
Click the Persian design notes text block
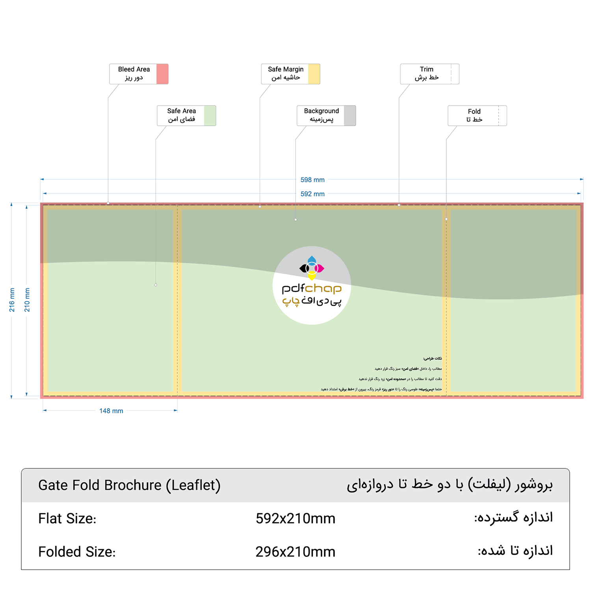click(381, 374)
